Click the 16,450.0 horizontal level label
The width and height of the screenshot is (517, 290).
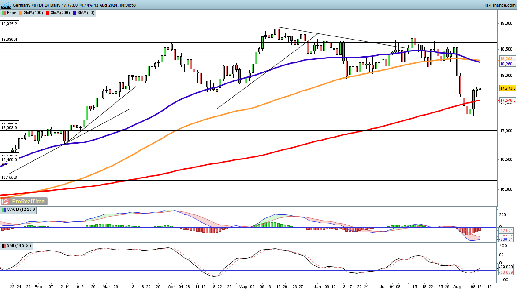pyautogui.click(x=9, y=160)
